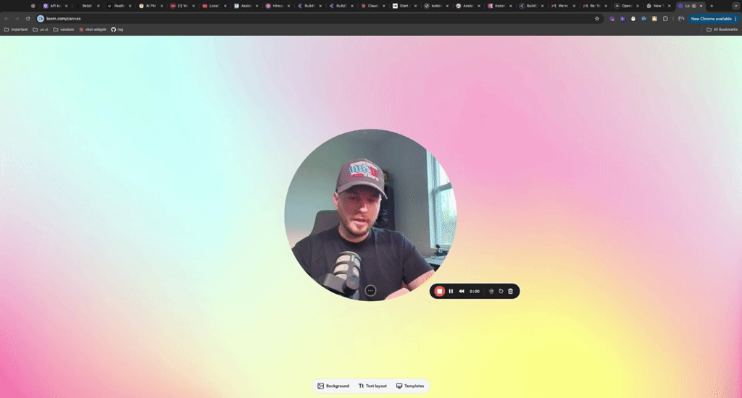Delete the recording with trash icon
Viewport: 742px width, 398px height.
(x=510, y=291)
